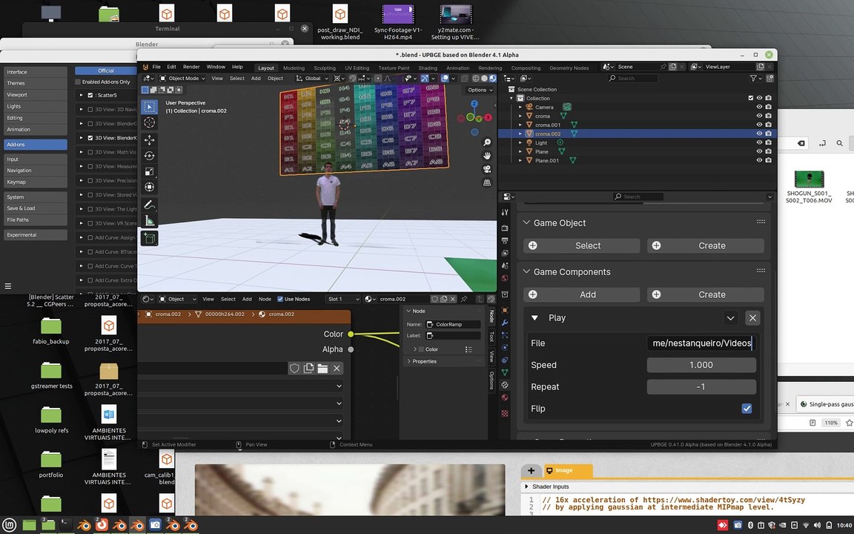Remove the Play component with X button

752,317
